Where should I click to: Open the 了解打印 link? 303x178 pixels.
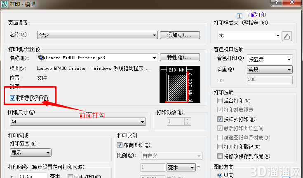point(256,15)
